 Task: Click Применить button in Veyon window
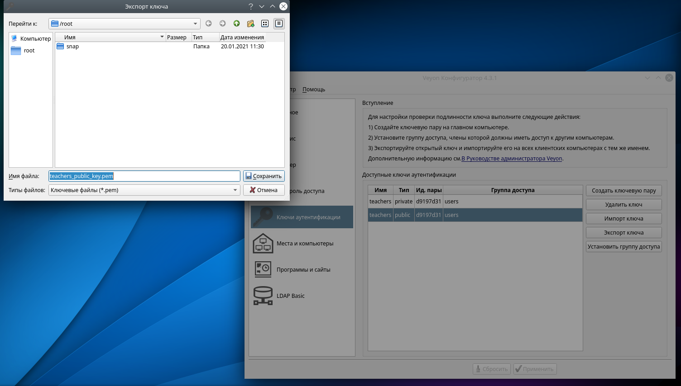click(535, 369)
